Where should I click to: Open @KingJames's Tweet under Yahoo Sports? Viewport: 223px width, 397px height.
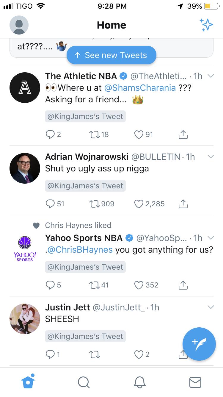[85, 267]
